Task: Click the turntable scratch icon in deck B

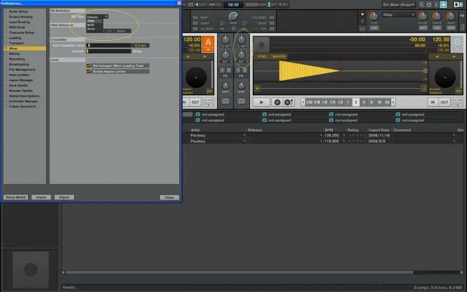Action: [x=445, y=77]
